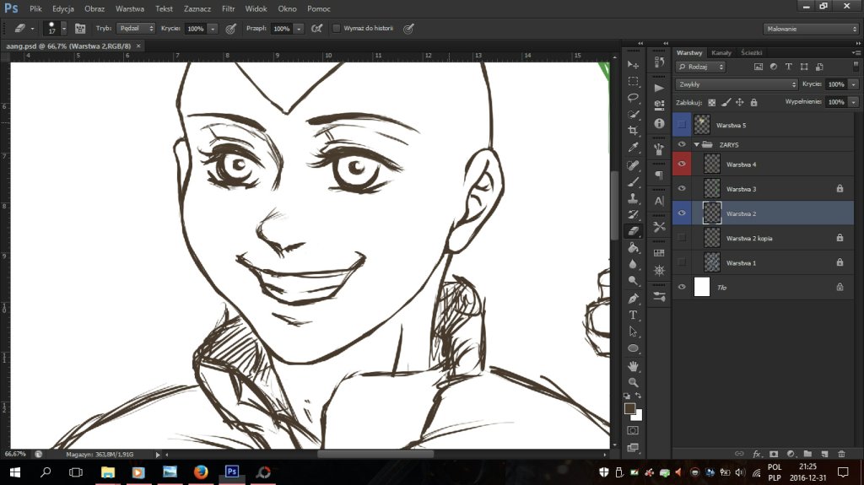This screenshot has height=485, width=864.
Task: Click the background white color swatch
Action: (x=638, y=416)
